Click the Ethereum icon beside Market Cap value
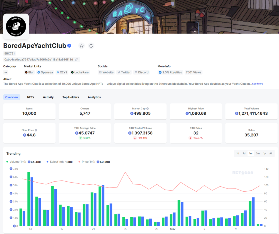Image resolution: width=279 pixels, height=234 pixels. tap(132, 113)
